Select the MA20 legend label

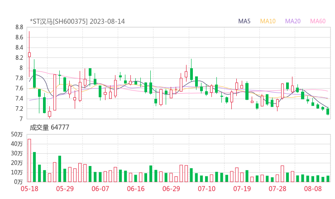pyautogui.click(x=293, y=21)
